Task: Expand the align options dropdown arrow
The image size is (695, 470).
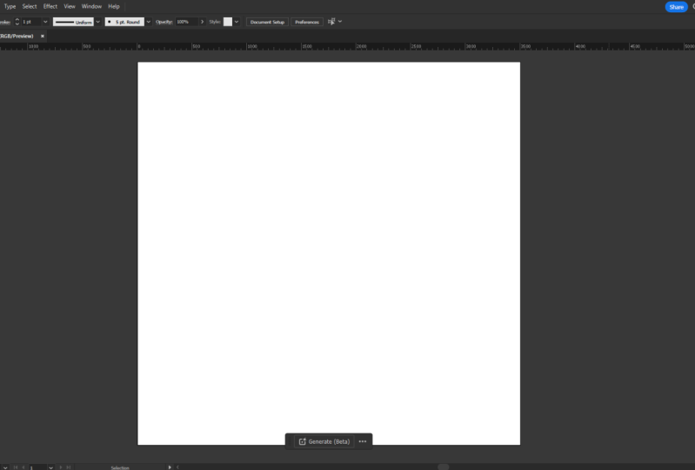Action: point(340,22)
